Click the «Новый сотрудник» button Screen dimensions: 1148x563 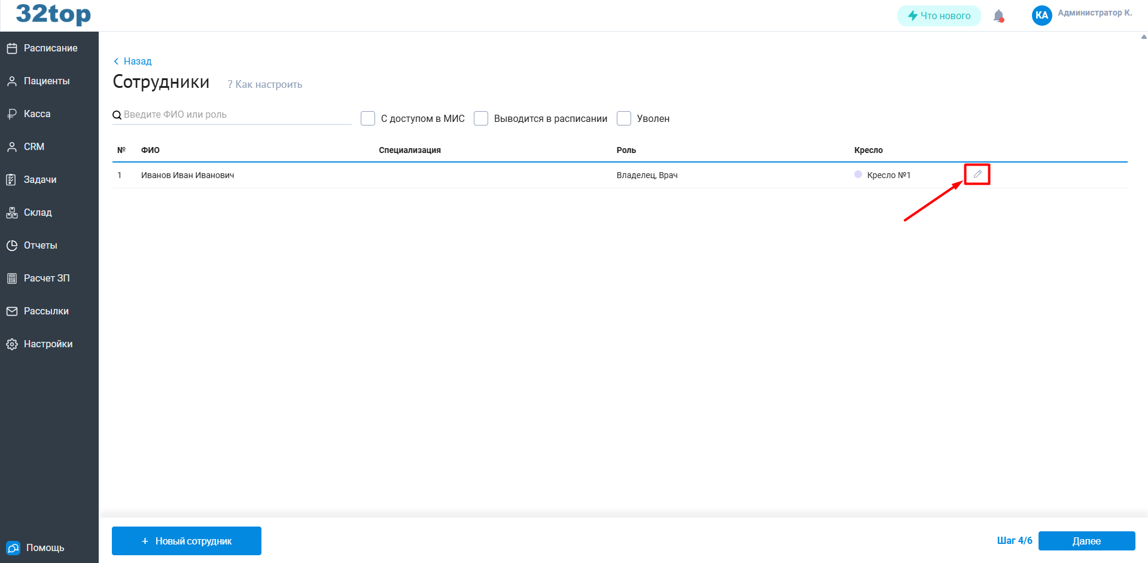[x=187, y=541]
